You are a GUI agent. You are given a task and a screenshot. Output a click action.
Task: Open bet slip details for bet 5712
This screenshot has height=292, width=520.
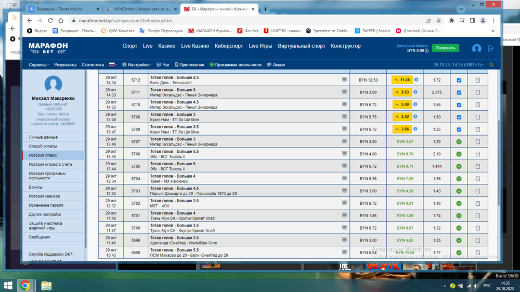pyautogui.click(x=477, y=81)
